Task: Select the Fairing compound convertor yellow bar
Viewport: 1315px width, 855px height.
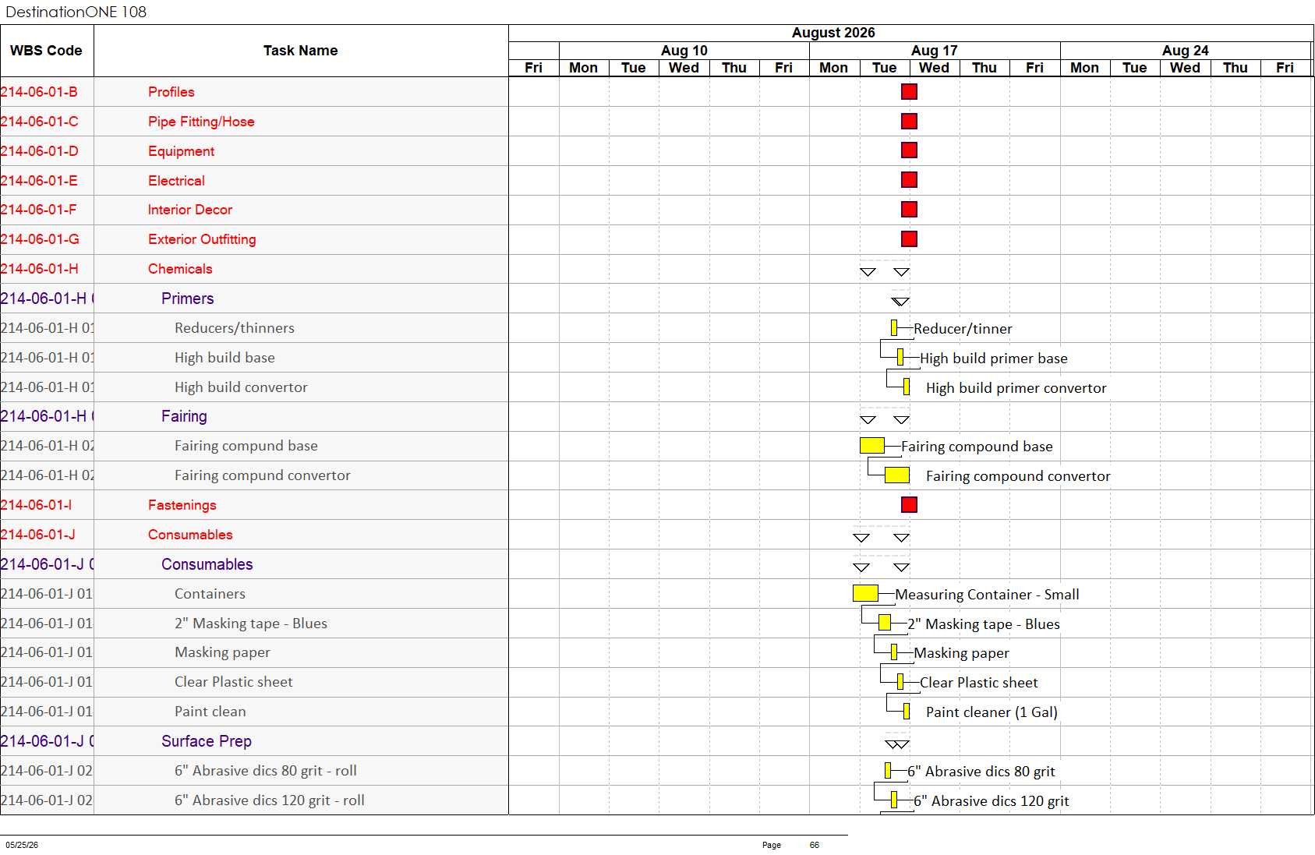Action: (897, 475)
